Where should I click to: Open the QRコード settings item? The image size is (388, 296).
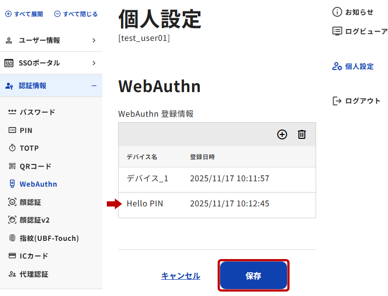(35, 166)
